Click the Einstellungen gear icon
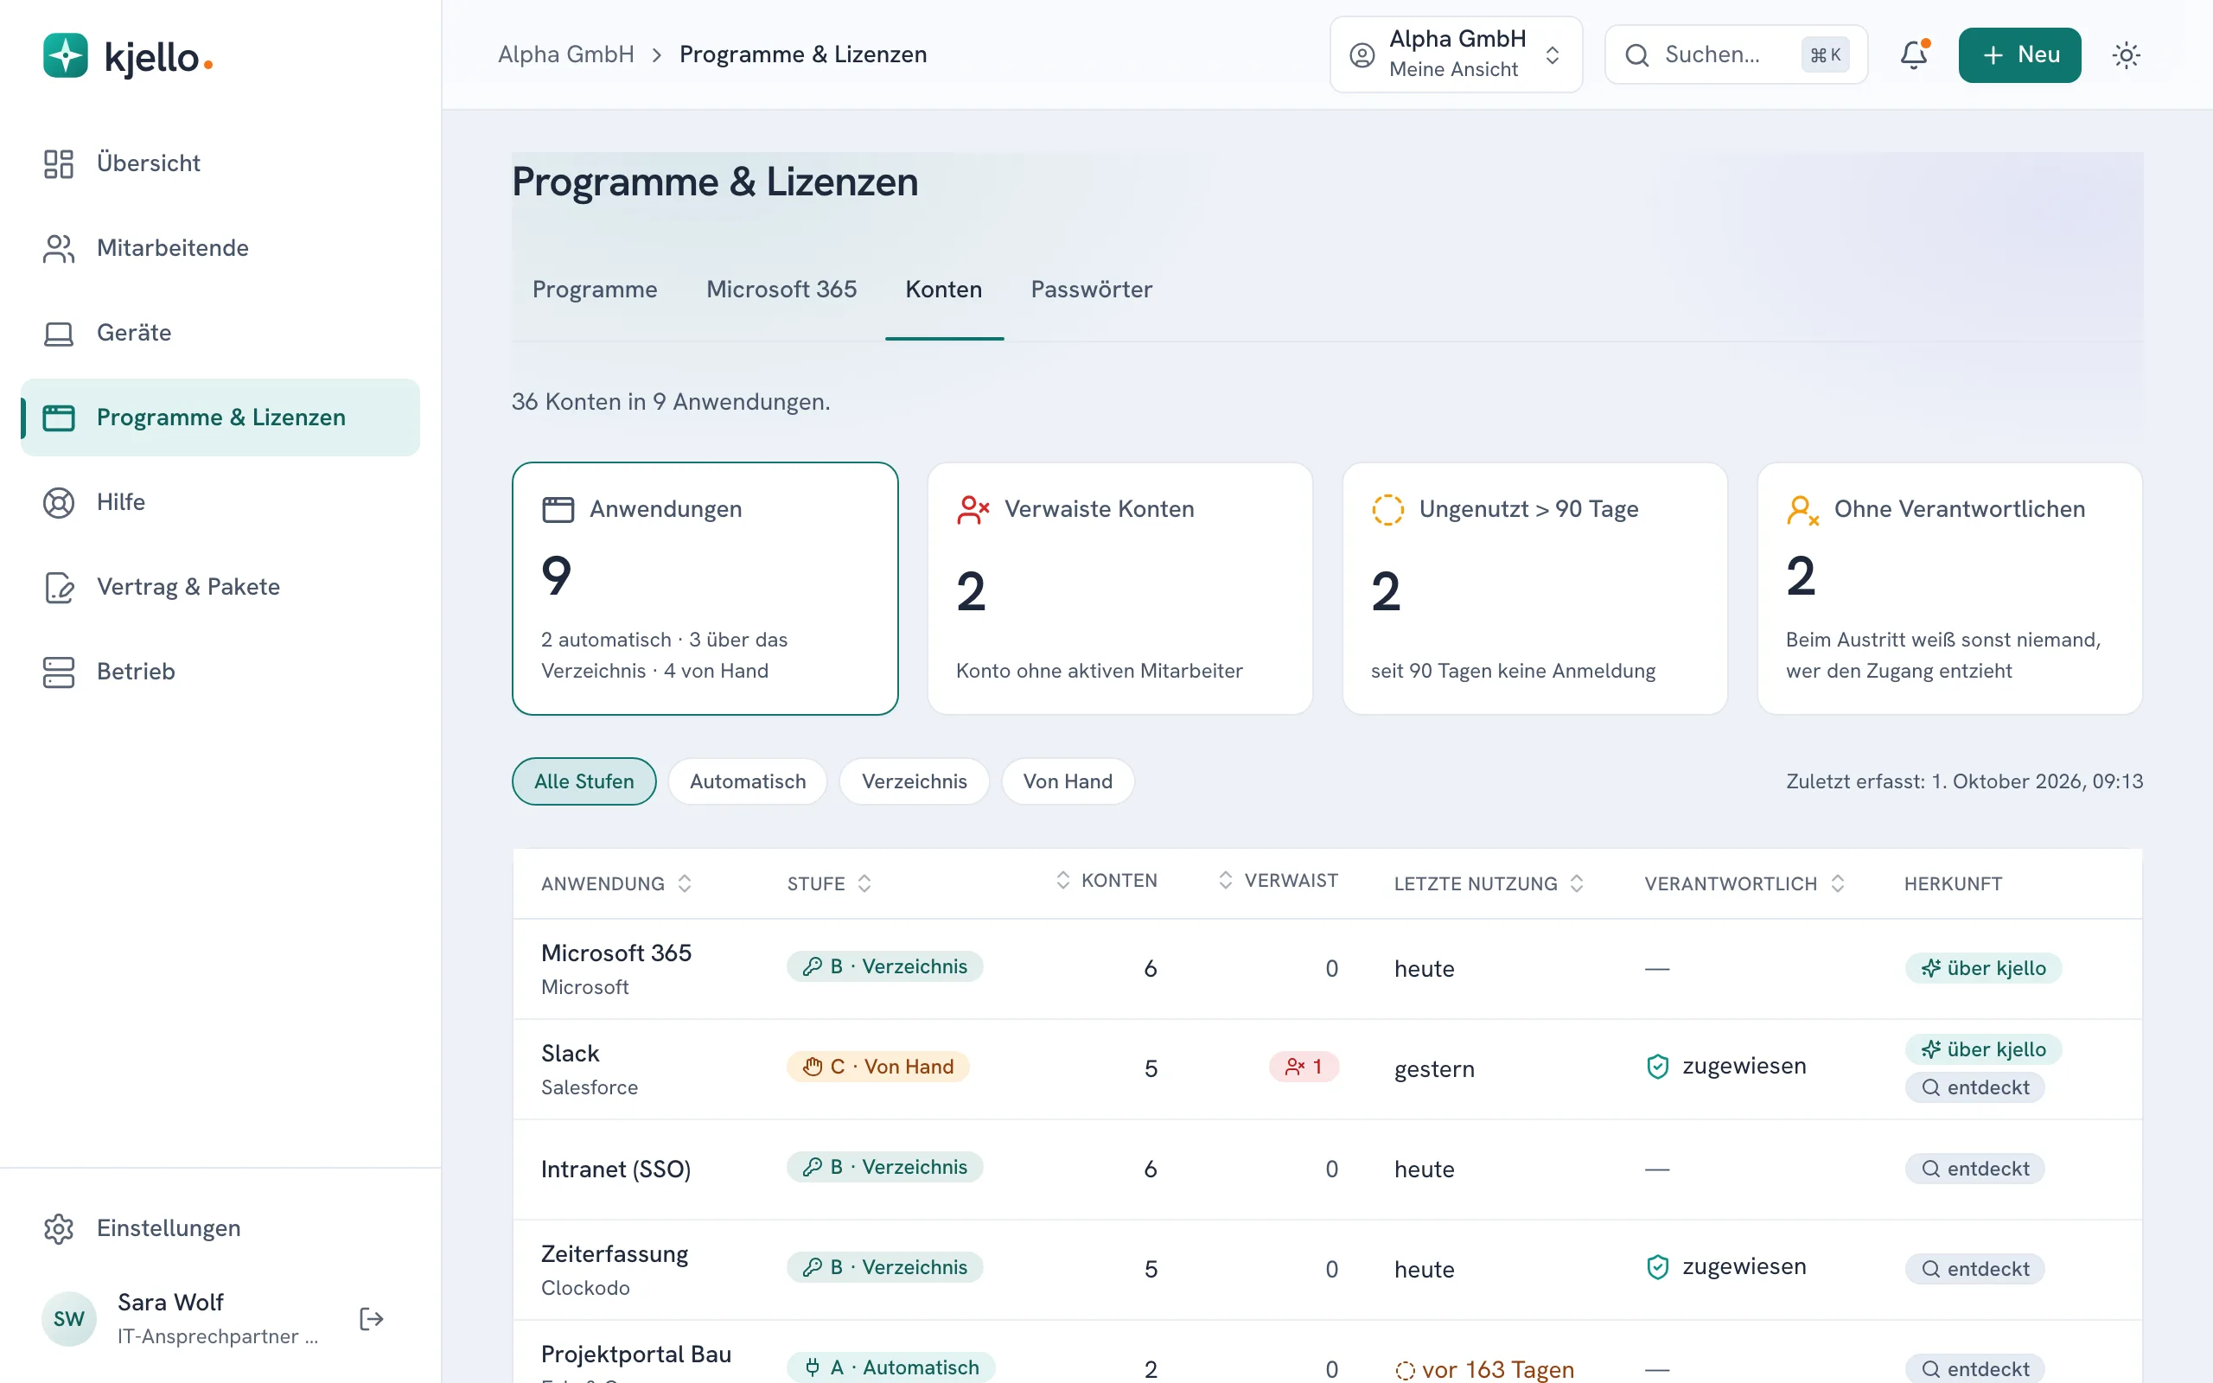The image size is (2213, 1383). click(x=59, y=1228)
